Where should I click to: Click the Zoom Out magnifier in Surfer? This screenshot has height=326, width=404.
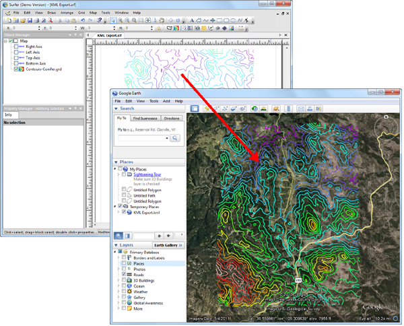click(x=127, y=20)
